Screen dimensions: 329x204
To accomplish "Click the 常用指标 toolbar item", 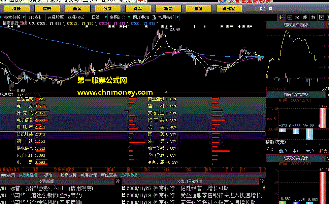I will pyautogui.click(x=166, y=17).
